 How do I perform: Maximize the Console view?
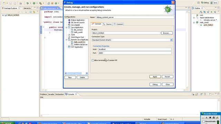219,94
